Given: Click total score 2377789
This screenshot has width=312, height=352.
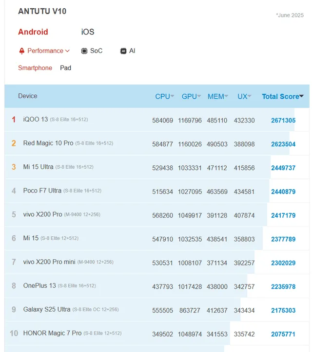Looking at the screenshot, I should 283,239.
